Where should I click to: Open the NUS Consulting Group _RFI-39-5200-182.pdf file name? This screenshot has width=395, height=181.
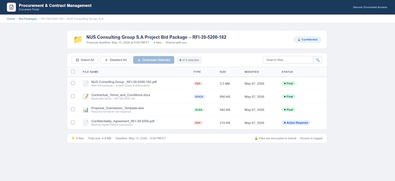pyautogui.click(x=124, y=82)
